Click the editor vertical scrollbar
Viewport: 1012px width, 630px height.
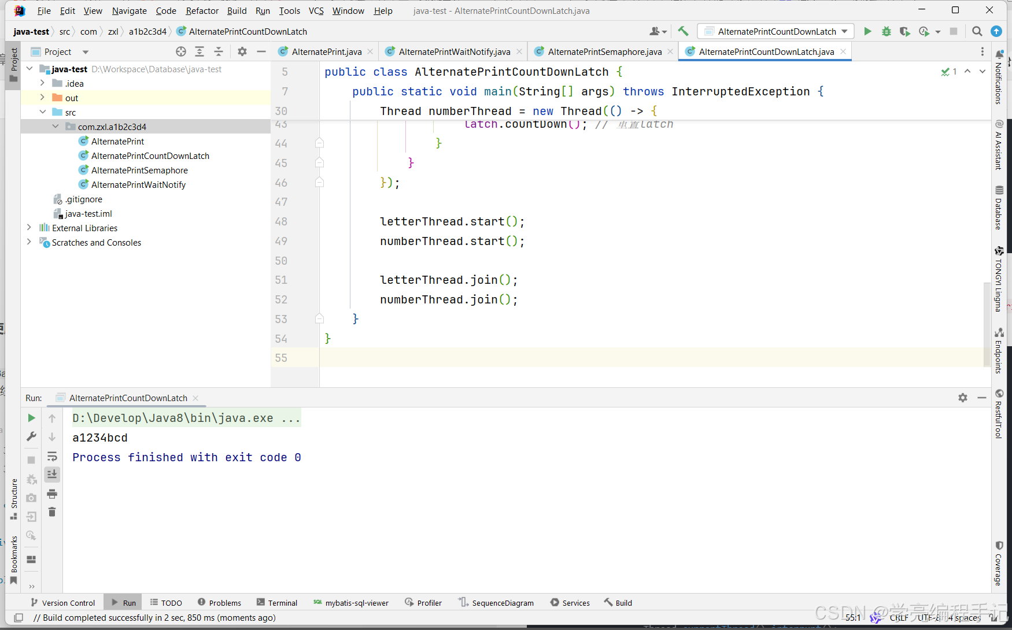point(987,323)
